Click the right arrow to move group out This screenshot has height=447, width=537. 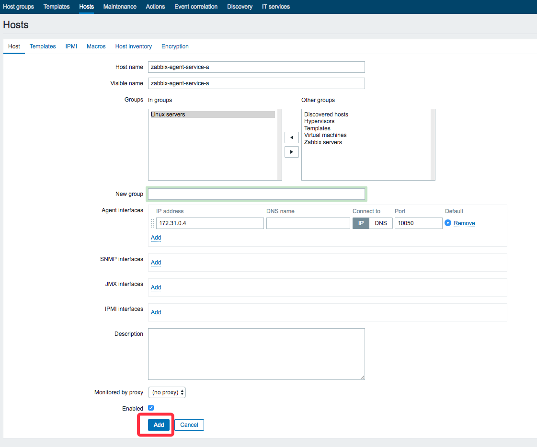point(291,152)
